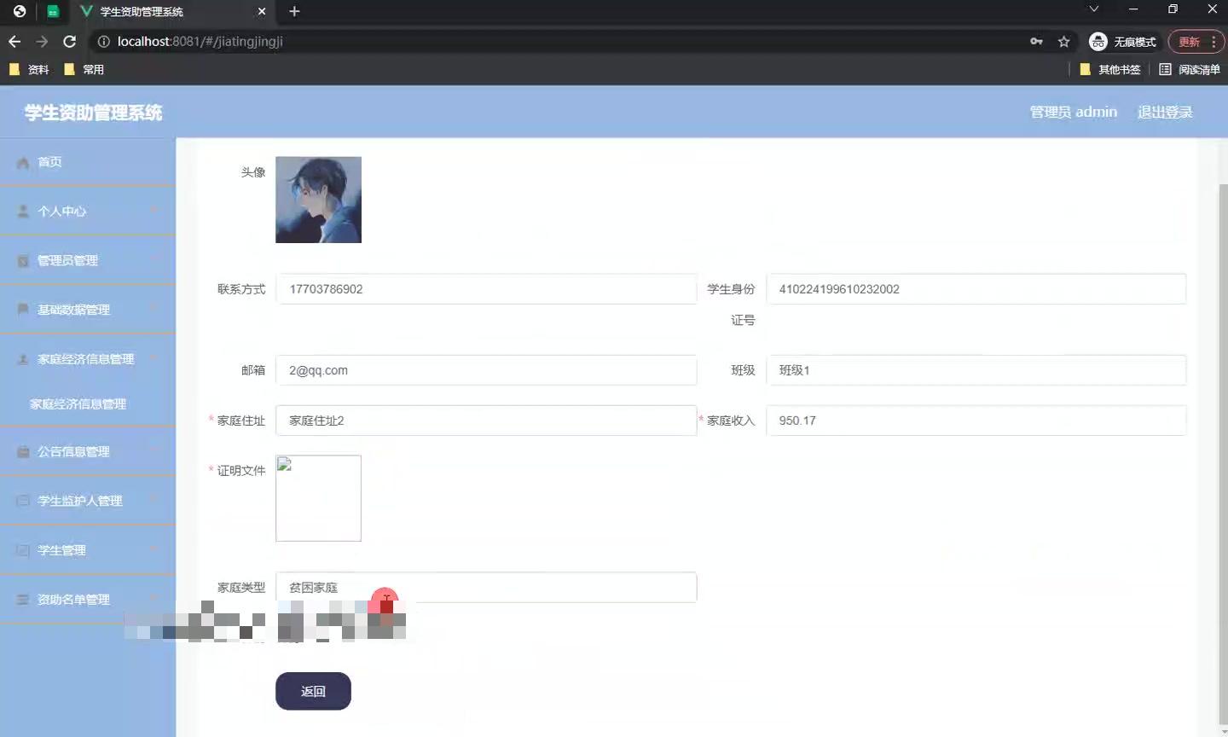Click the flag icon beside 基础数据管理
This screenshot has height=737, width=1228.
[x=23, y=310]
